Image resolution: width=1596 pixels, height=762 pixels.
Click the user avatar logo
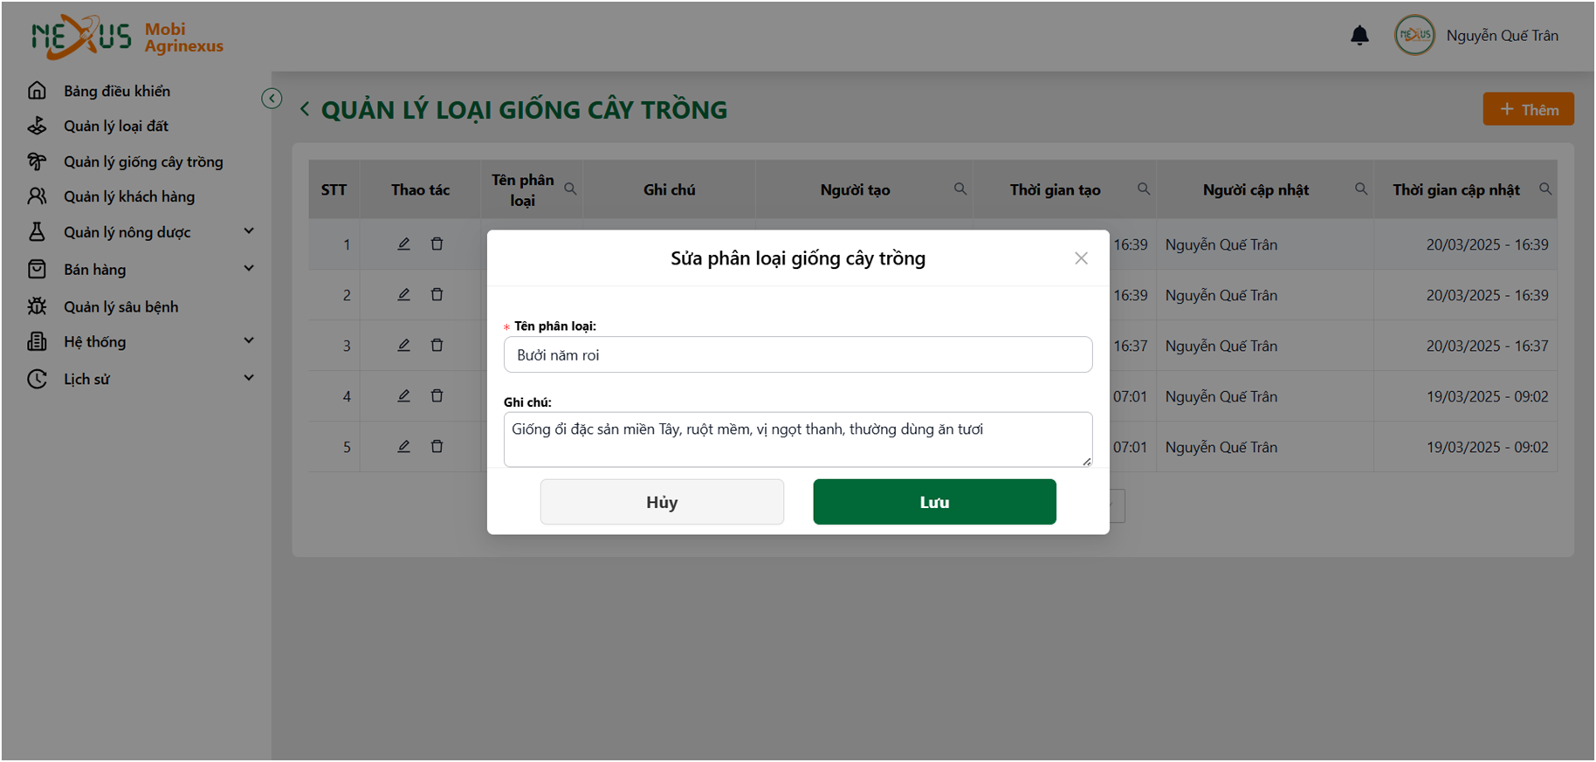click(x=1414, y=35)
